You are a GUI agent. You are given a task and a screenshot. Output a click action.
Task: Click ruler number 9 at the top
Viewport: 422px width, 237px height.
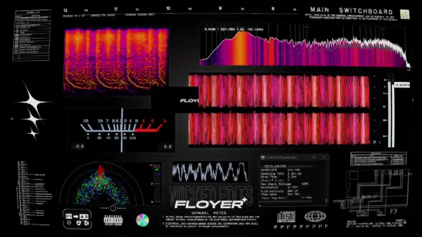click(220, 8)
